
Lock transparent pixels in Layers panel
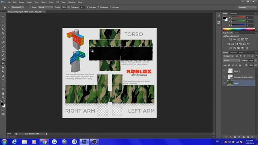(x=229, y=65)
